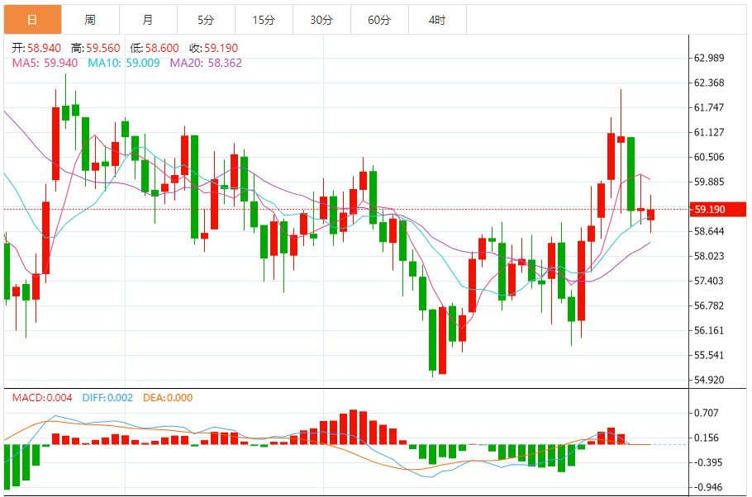Viewport: 752px width, 497px height.
Task: Click the 56.782 price axis label
Action: tap(709, 305)
